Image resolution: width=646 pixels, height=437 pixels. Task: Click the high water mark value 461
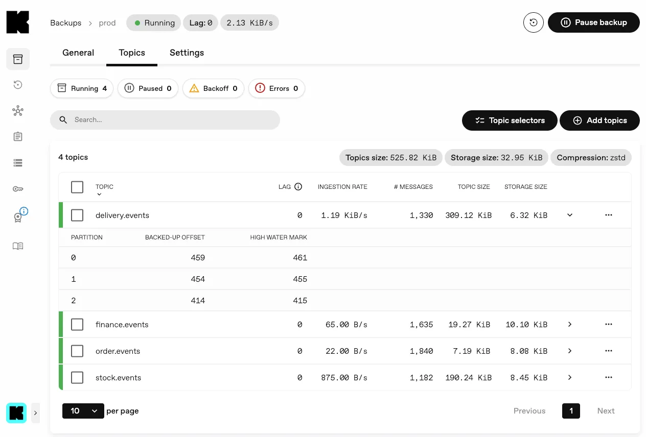[300, 258]
